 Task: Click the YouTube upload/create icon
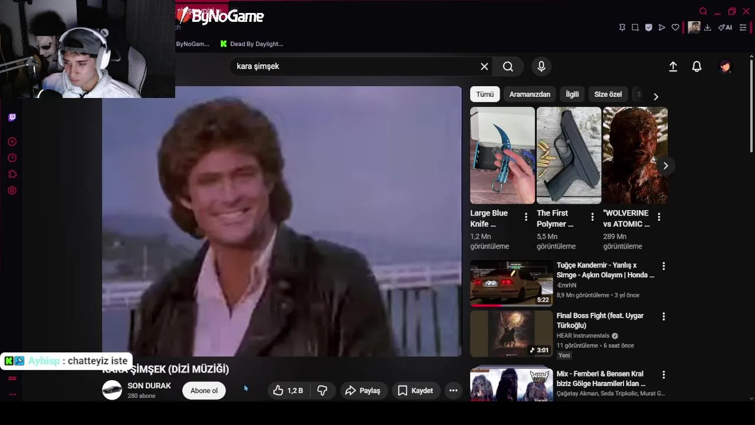[x=673, y=67]
